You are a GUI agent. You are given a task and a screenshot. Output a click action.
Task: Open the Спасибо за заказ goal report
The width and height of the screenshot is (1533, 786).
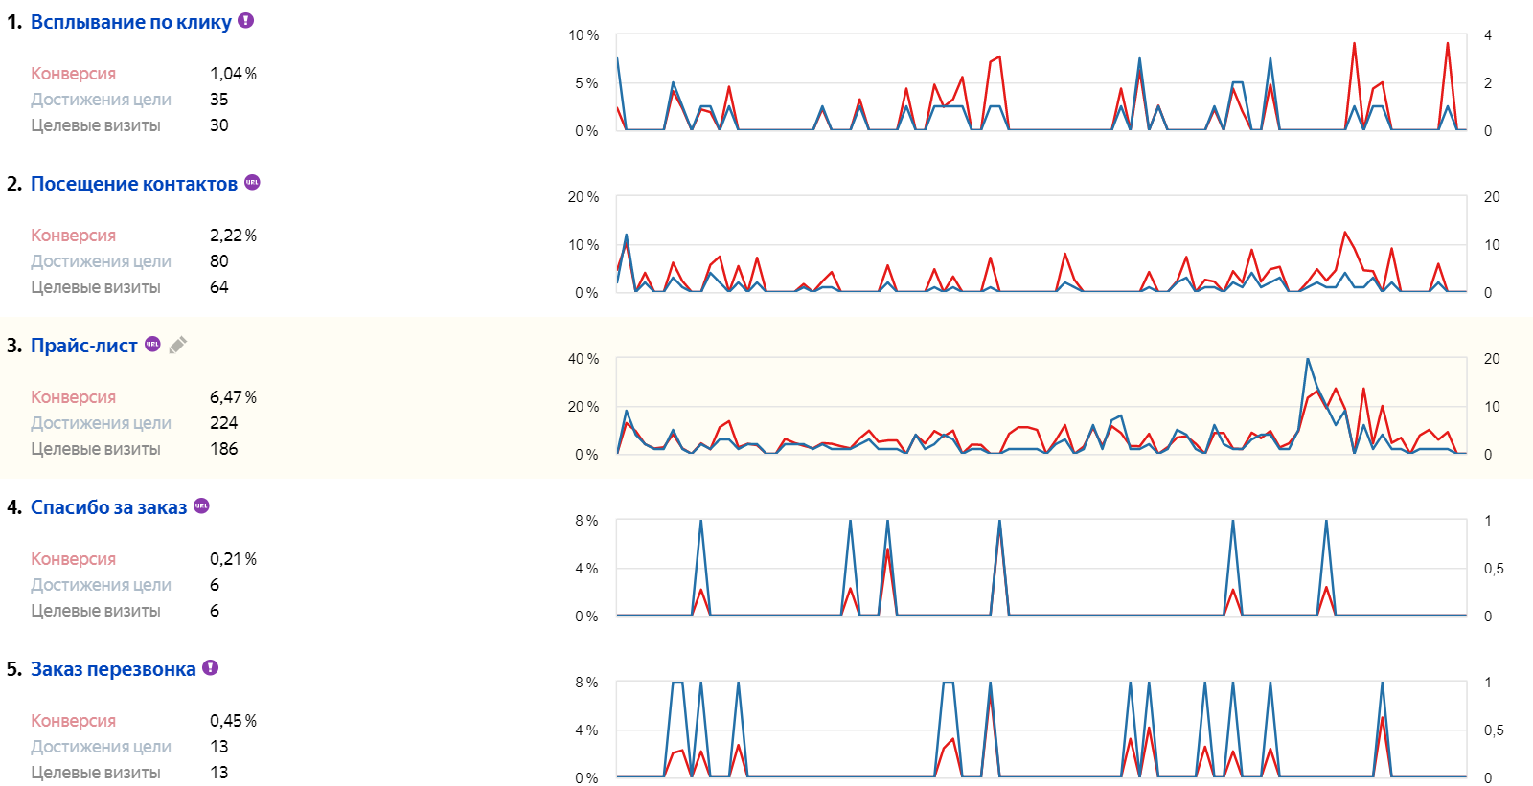coord(109,507)
